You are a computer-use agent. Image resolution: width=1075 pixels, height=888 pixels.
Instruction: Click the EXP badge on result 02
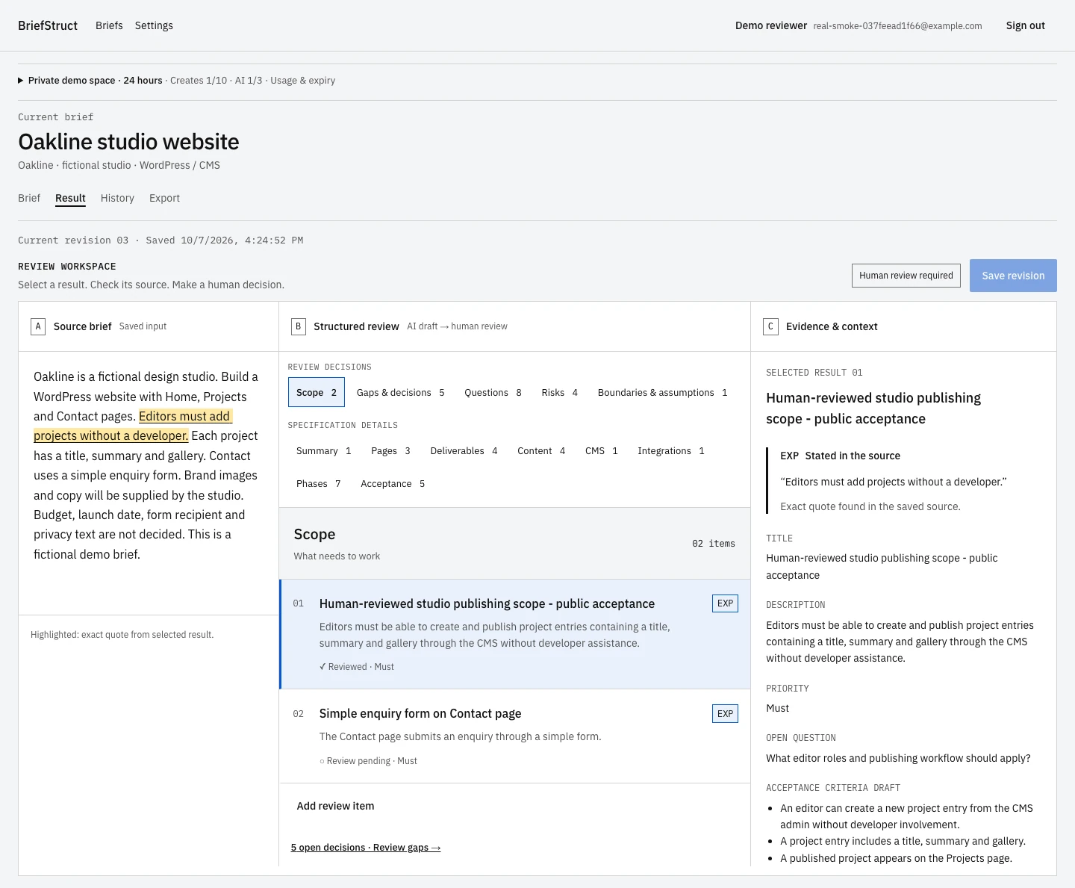(x=725, y=714)
